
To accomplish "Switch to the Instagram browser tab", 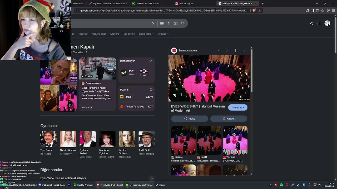I will click(194, 3).
